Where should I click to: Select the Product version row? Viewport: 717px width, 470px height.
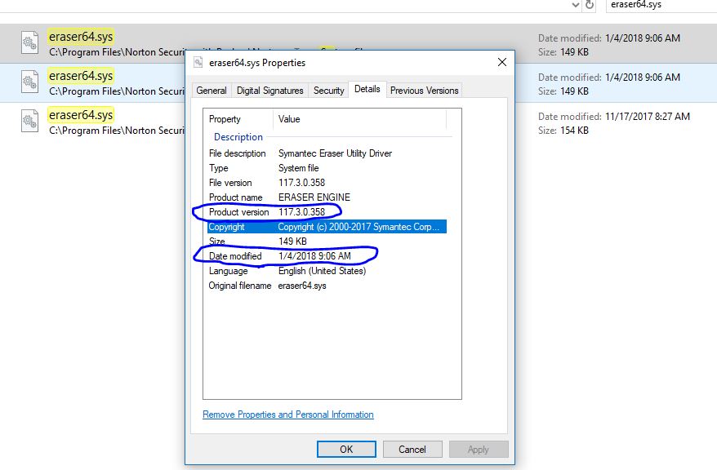327,212
